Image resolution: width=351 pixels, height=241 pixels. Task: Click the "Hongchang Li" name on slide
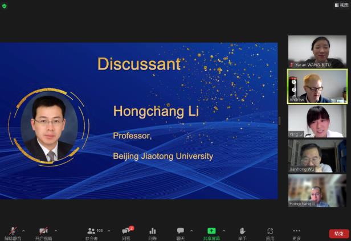[156, 111]
